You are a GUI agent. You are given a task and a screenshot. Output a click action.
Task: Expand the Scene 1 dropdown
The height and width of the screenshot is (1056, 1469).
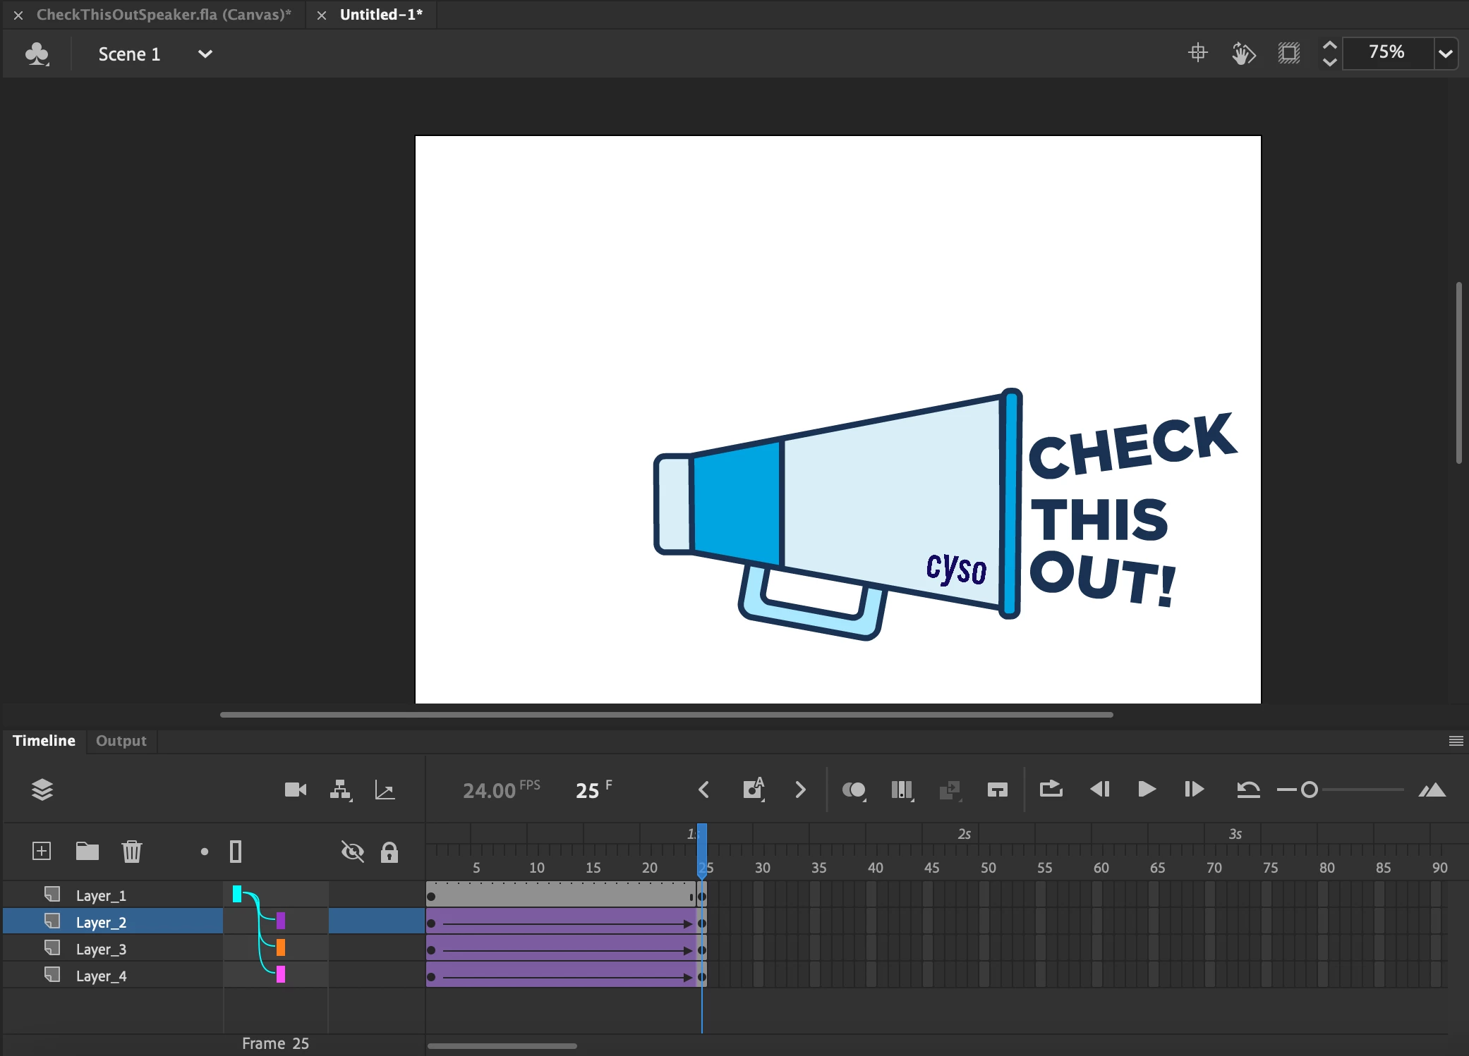pos(205,54)
